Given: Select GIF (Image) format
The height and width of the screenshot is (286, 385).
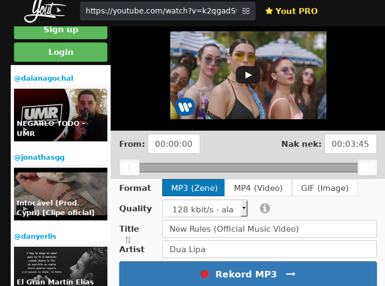Looking at the screenshot, I should pos(325,188).
